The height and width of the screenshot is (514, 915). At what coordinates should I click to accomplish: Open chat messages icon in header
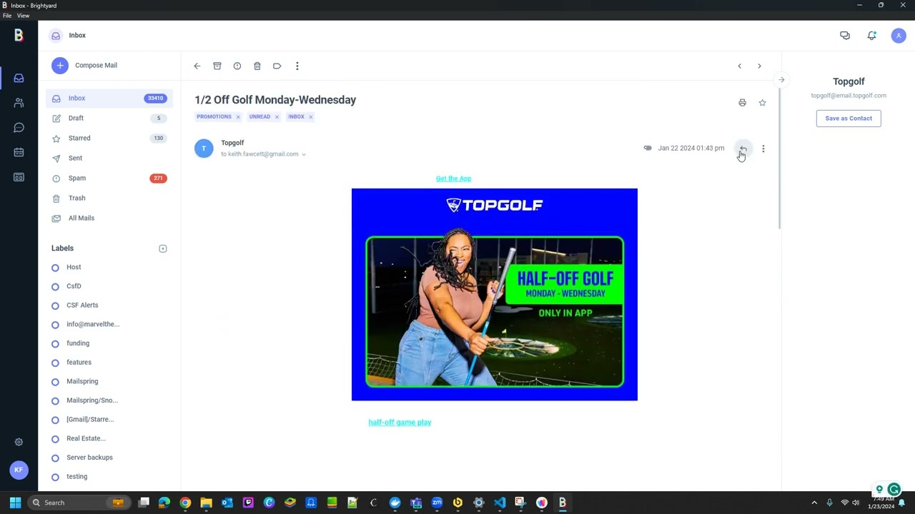tap(845, 36)
